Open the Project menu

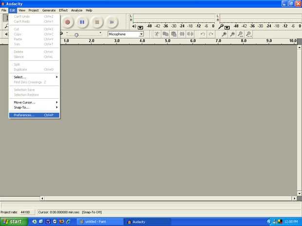click(34, 10)
